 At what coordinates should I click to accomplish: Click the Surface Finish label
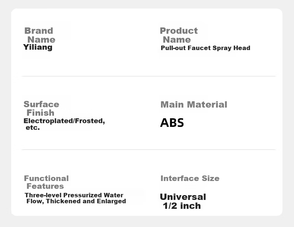click(41, 109)
